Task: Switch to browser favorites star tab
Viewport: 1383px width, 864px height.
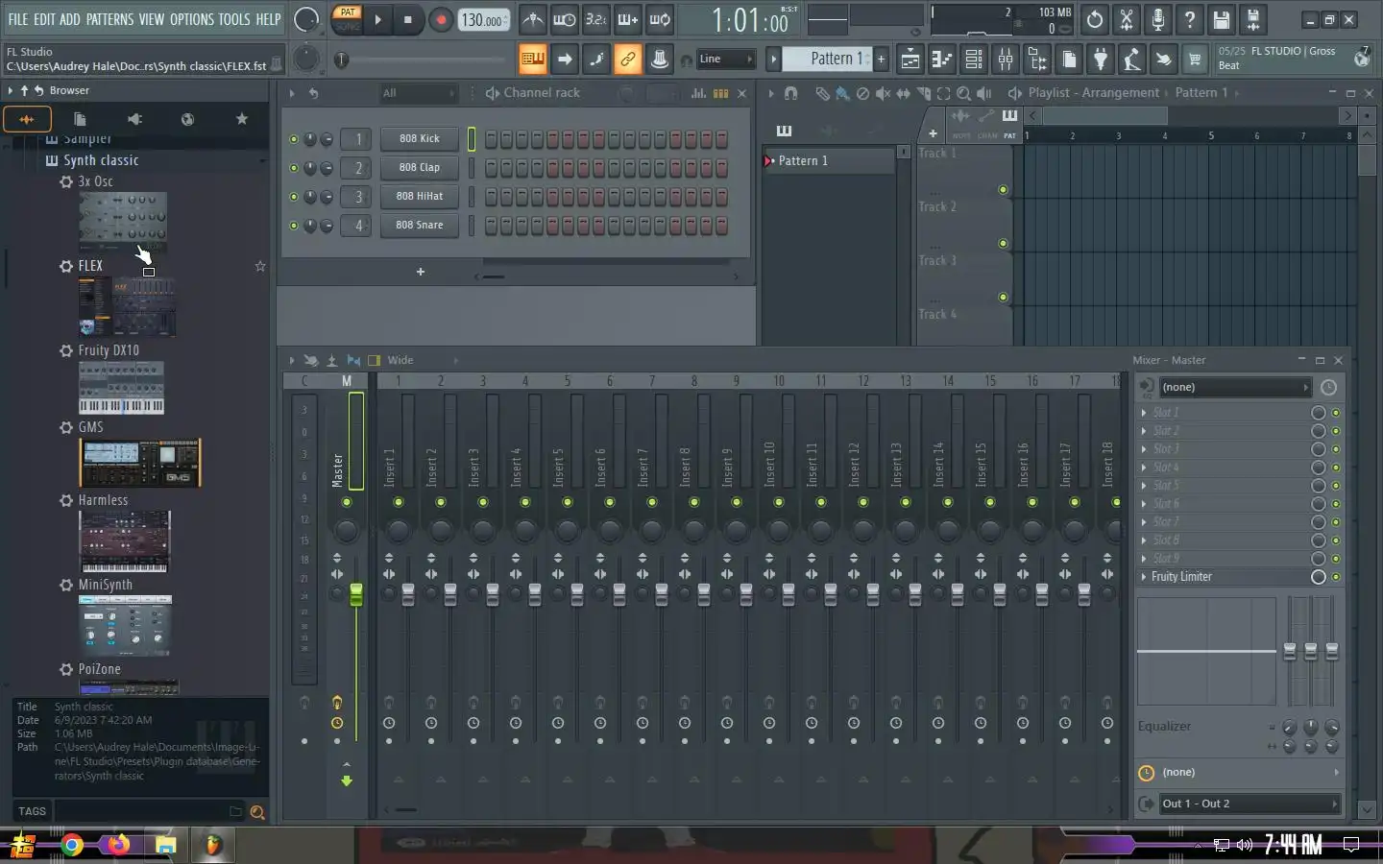Action: (x=242, y=119)
